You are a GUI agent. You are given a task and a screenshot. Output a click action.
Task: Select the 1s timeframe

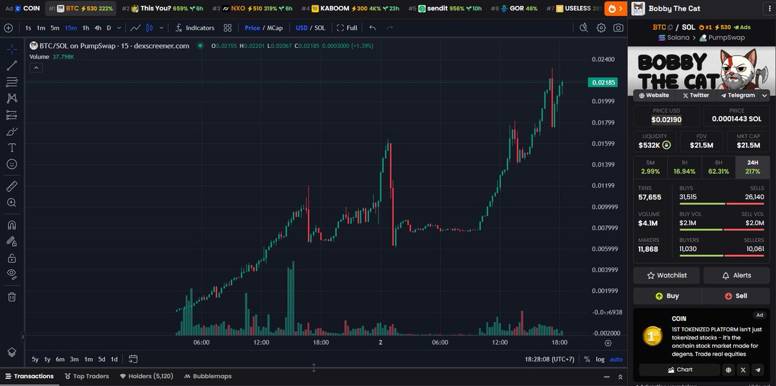coord(28,28)
